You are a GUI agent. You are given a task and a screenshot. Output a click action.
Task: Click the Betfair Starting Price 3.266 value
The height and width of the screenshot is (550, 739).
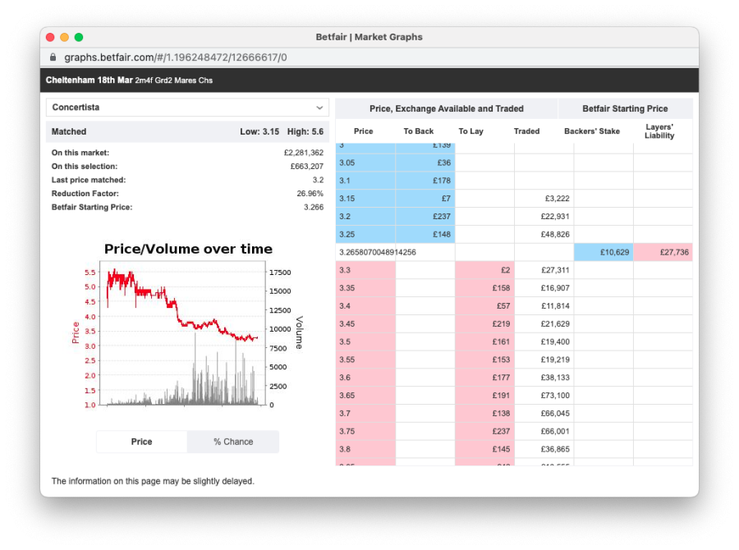coord(314,208)
